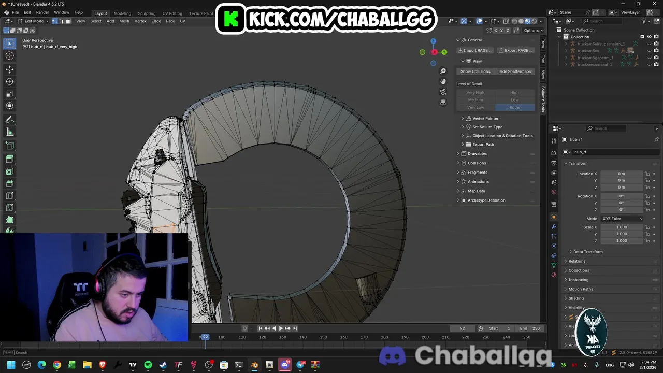Open the Modifiers wrench properties tab
This screenshot has width=663, height=373.
click(554, 226)
